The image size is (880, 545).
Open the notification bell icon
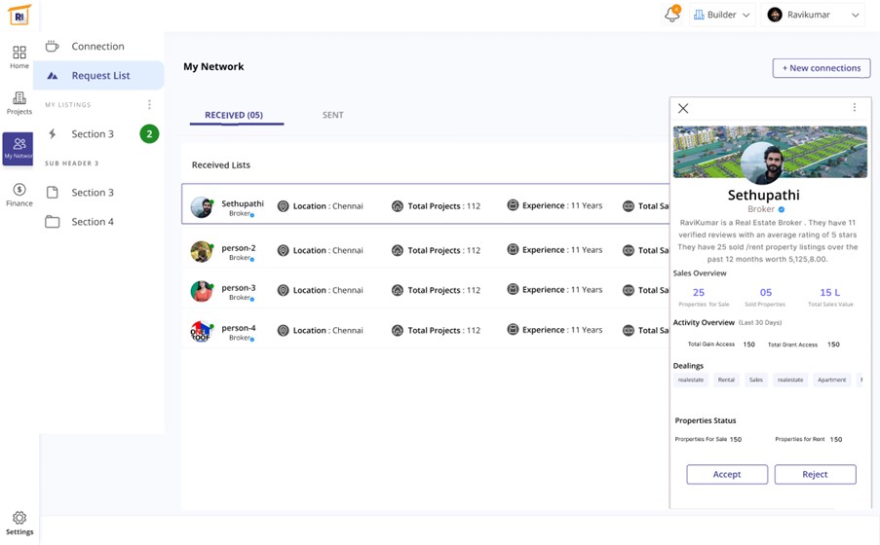pyautogui.click(x=671, y=15)
